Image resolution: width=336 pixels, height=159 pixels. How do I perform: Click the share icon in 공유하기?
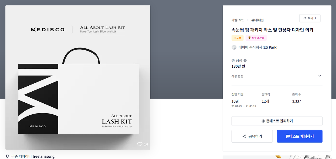[244, 136]
